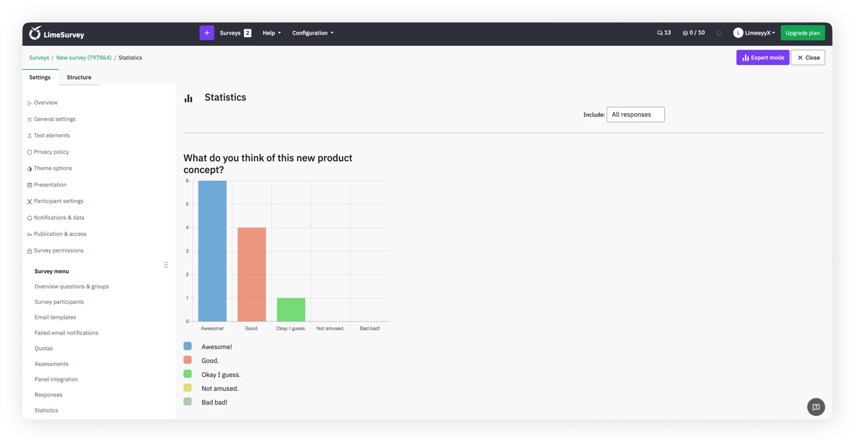Click the yellow Not amused color swatch
The width and height of the screenshot is (858, 445).
[x=188, y=388]
